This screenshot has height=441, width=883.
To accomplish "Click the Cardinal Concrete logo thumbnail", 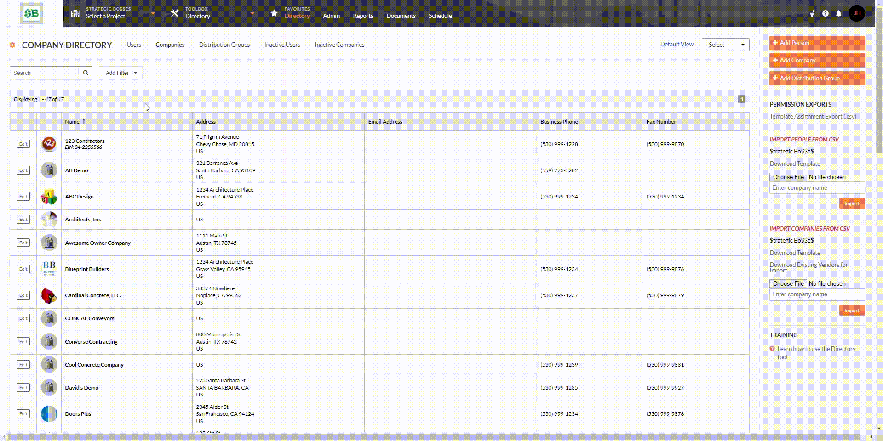I will 49,295.
